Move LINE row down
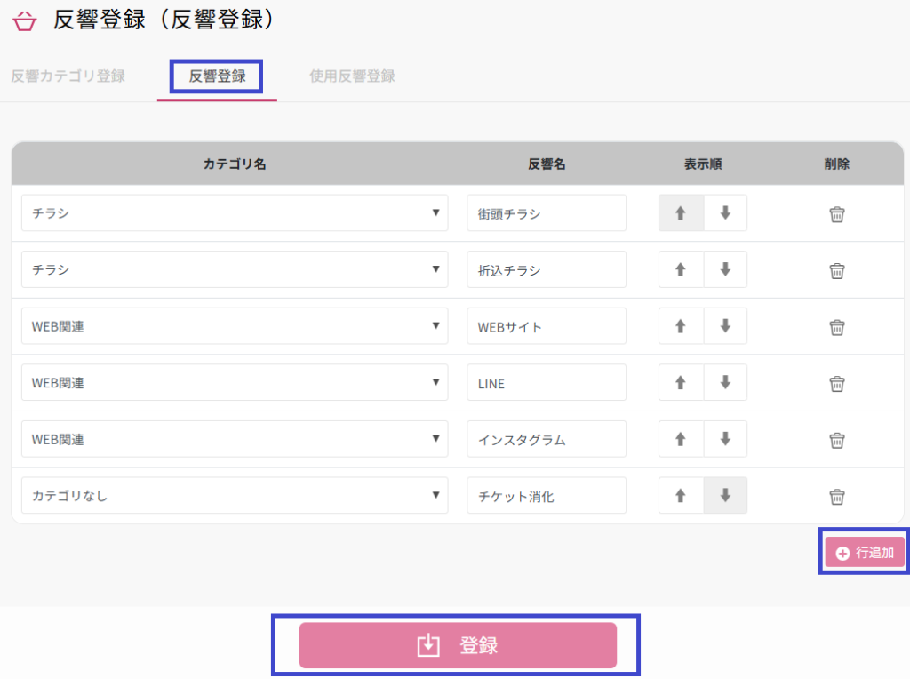910x679 pixels. click(x=725, y=383)
